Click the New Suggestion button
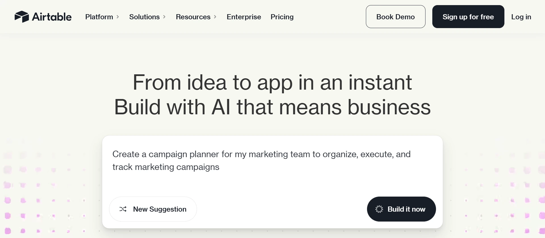Viewport: 545px width, 238px height. [x=153, y=209]
